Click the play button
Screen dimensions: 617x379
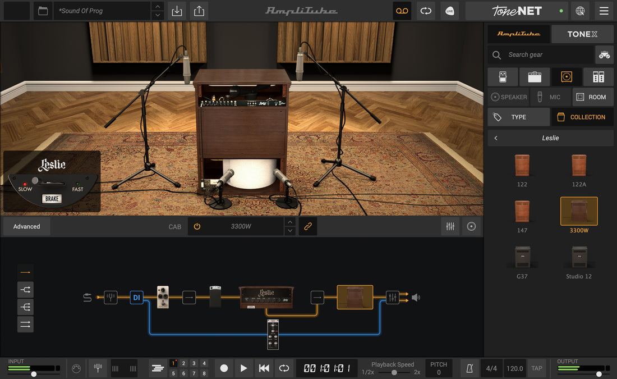[243, 368]
